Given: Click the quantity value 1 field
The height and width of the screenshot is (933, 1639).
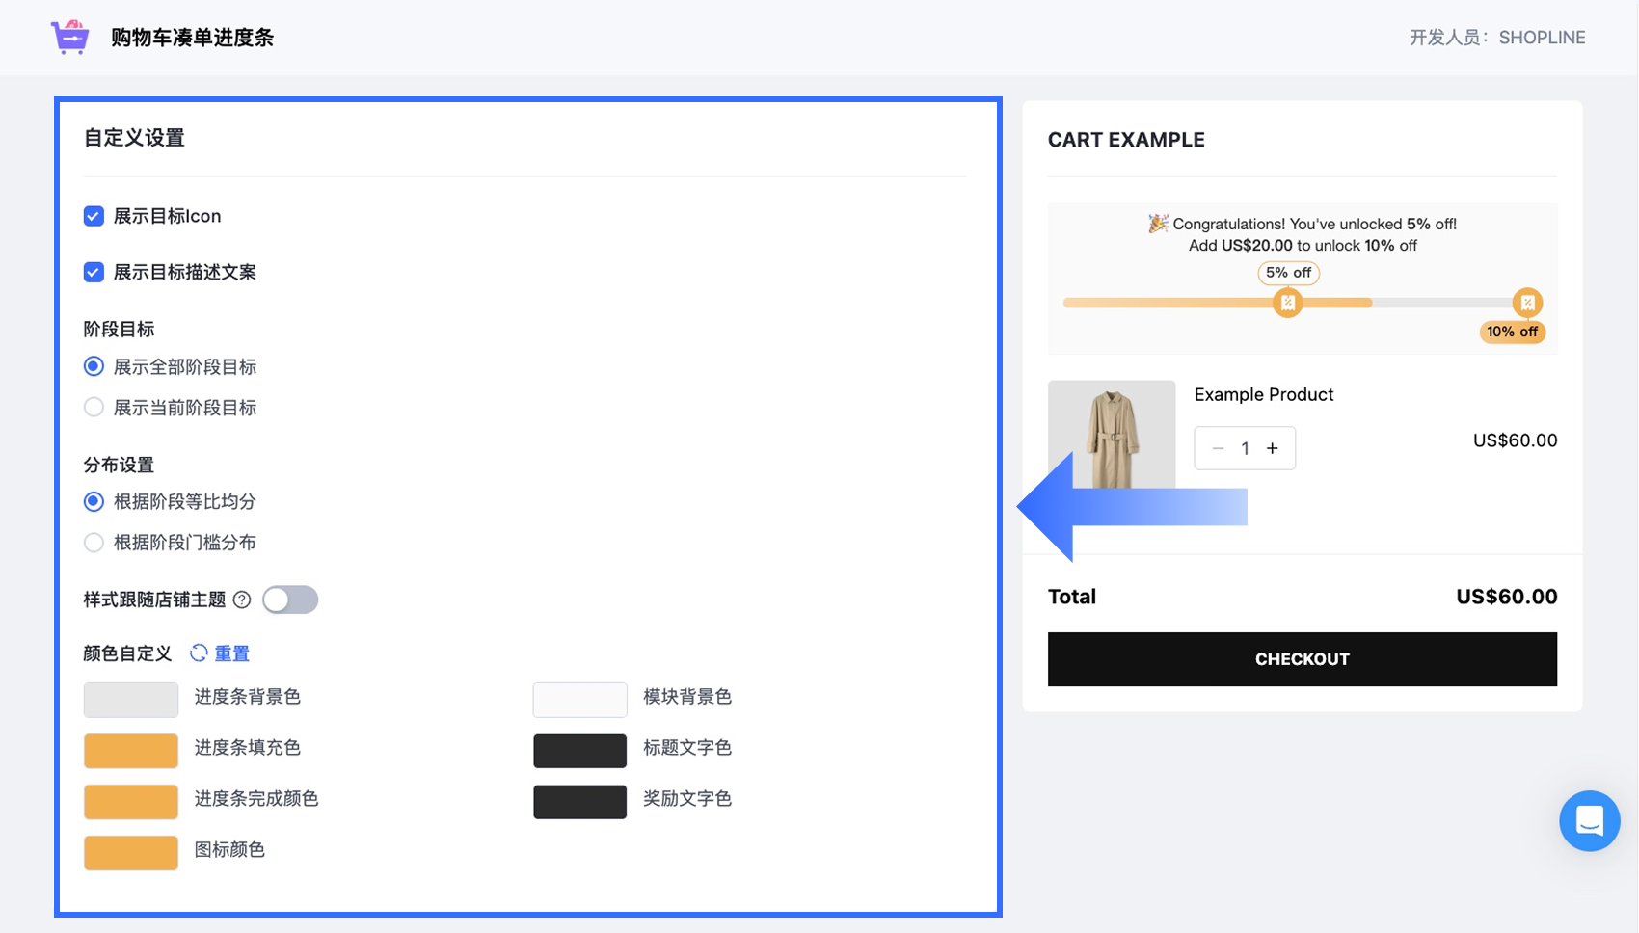Looking at the screenshot, I should point(1245,448).
